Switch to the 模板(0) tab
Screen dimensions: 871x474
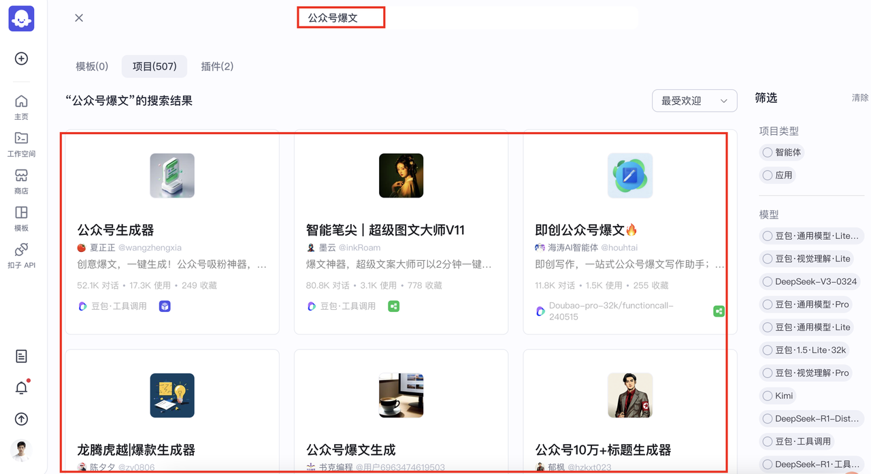[x=92, y=66]
